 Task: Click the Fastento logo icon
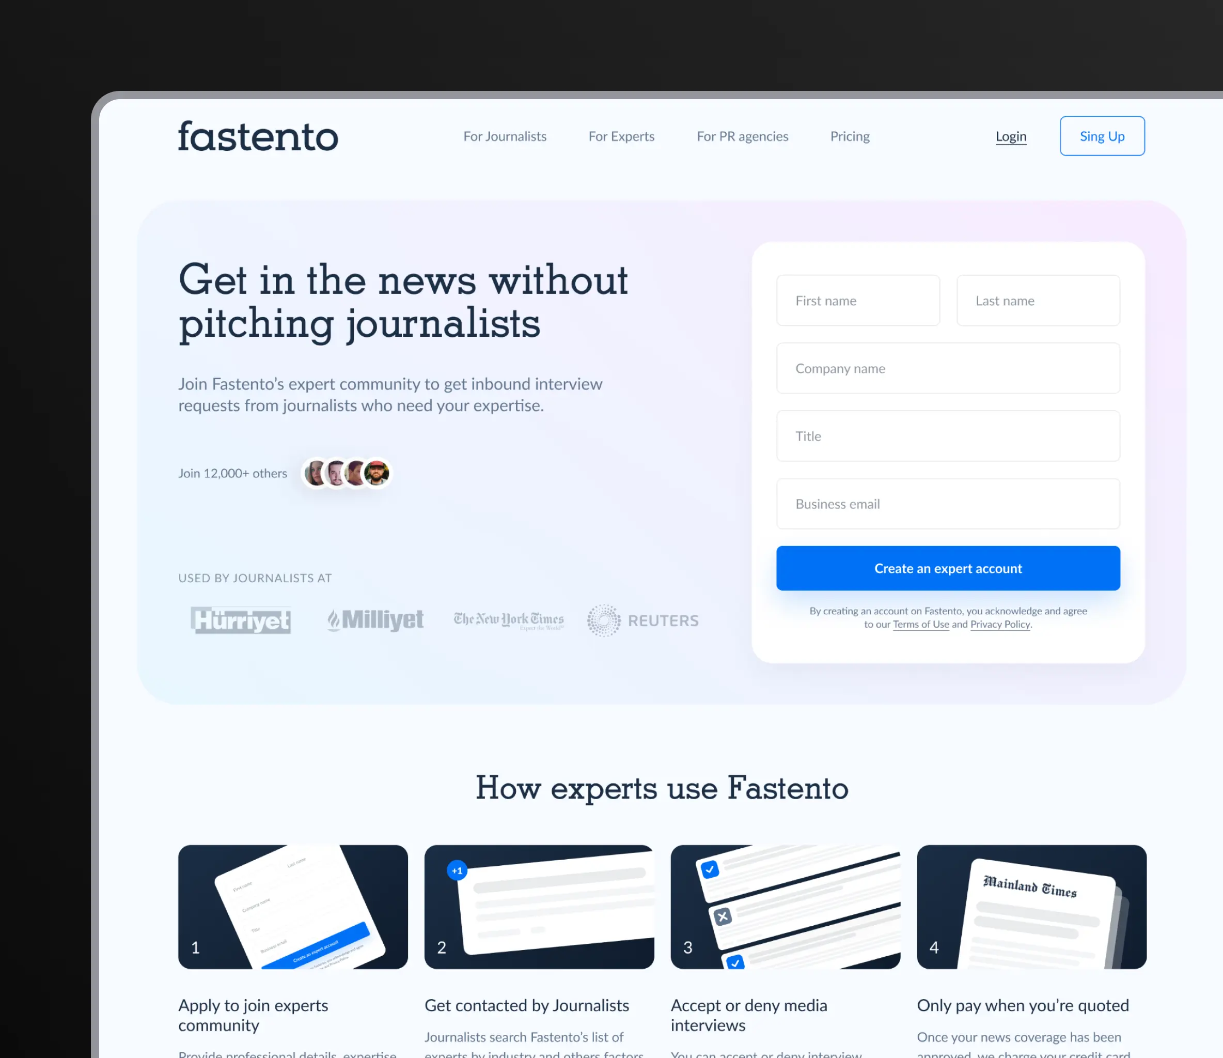(259, 135)
